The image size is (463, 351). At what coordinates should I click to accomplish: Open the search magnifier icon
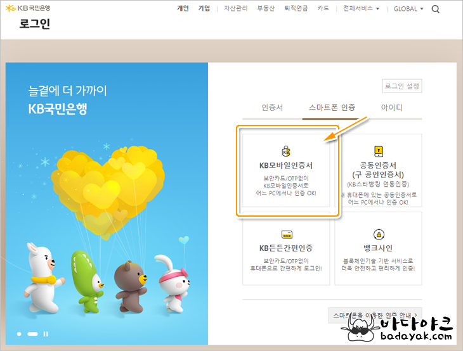tap(435, 9)
